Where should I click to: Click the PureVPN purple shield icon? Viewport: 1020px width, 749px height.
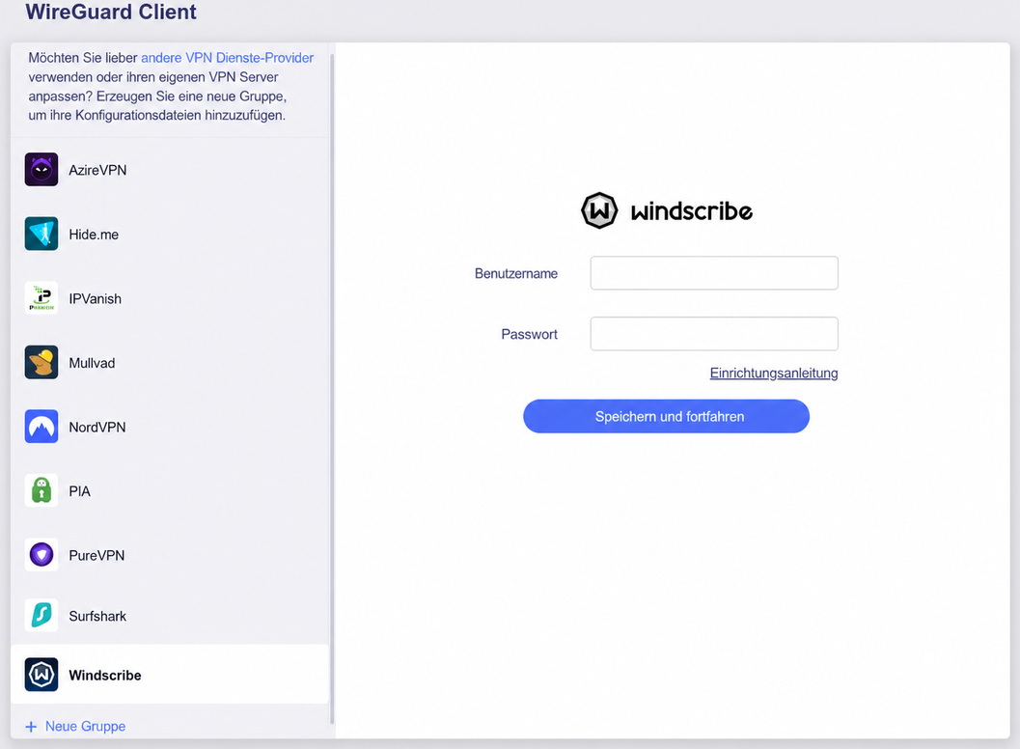coord(41,555)
